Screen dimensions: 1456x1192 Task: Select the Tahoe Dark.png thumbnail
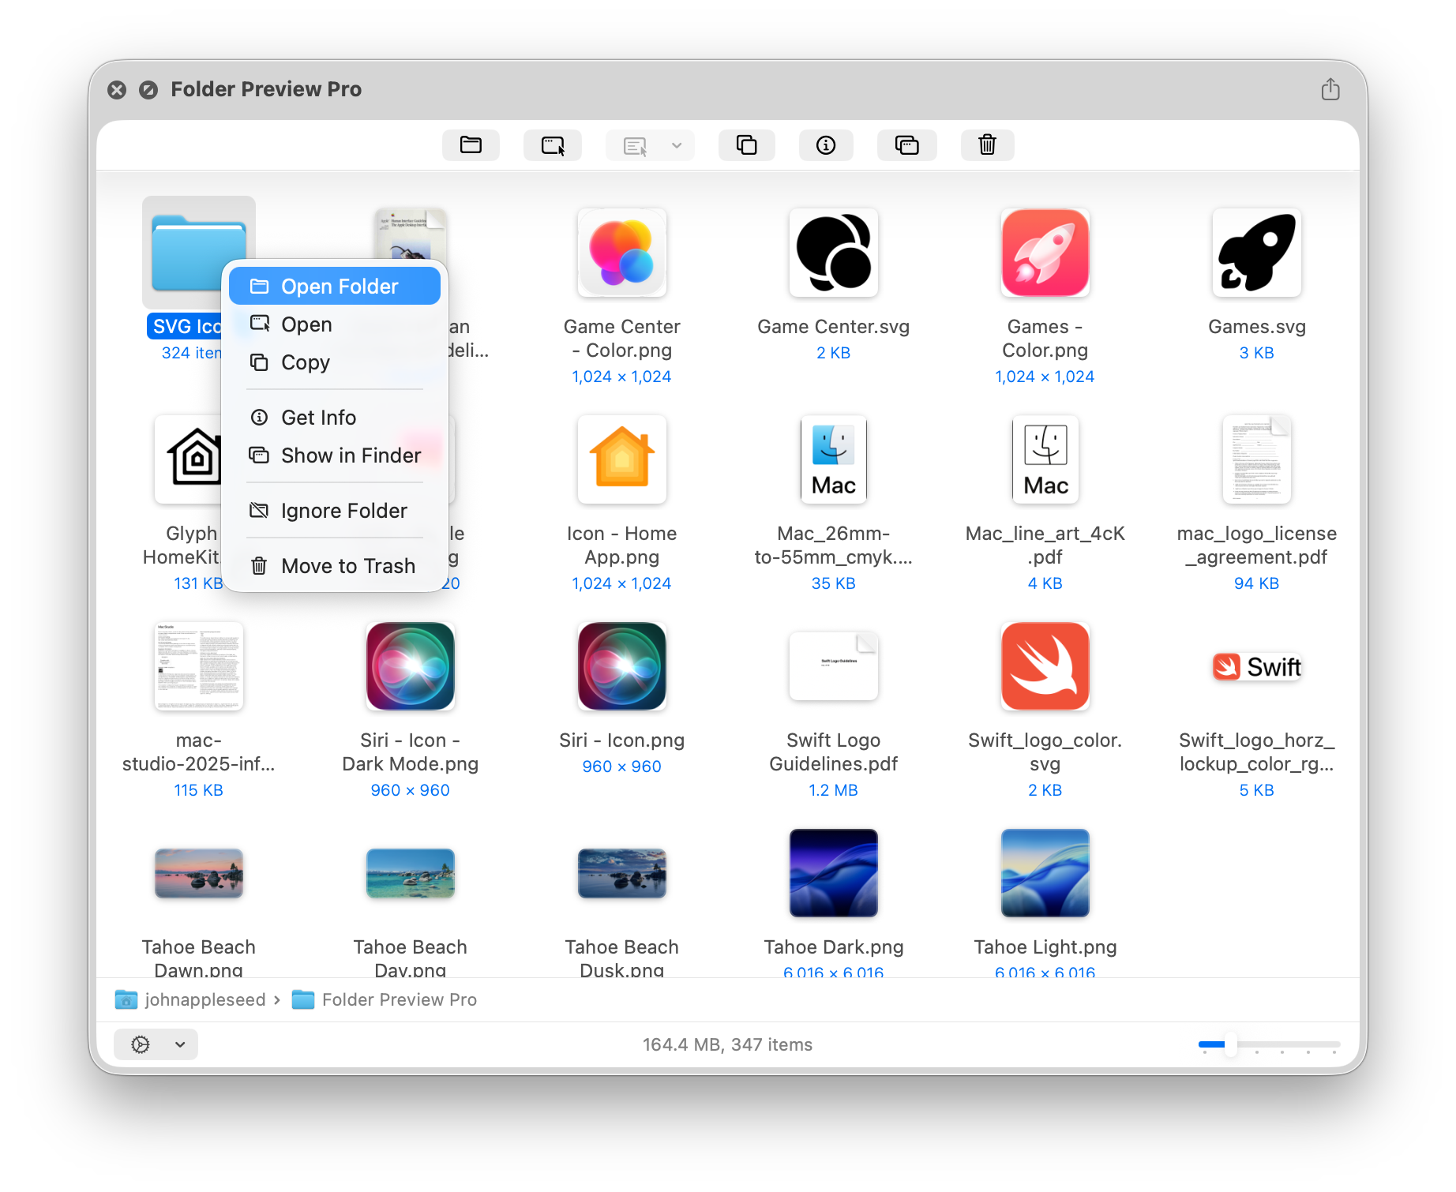tap(833, 873)
